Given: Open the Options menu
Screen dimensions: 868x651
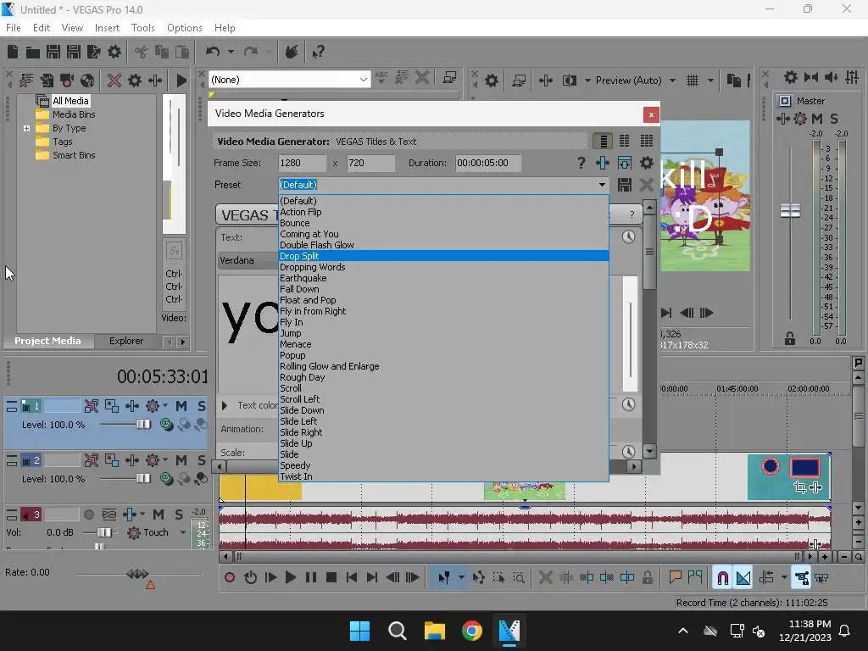Looking at the screenshot, I should point(184,28).
